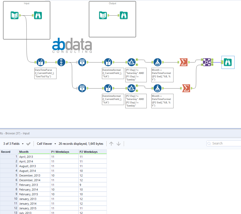Select the December, 2014 cell
Viewport: 241px width, 214px height.
34,180
